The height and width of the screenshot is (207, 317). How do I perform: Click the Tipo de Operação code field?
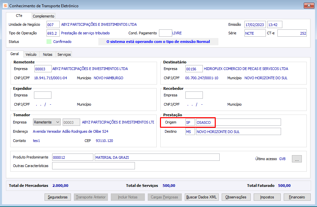point(53,33)
